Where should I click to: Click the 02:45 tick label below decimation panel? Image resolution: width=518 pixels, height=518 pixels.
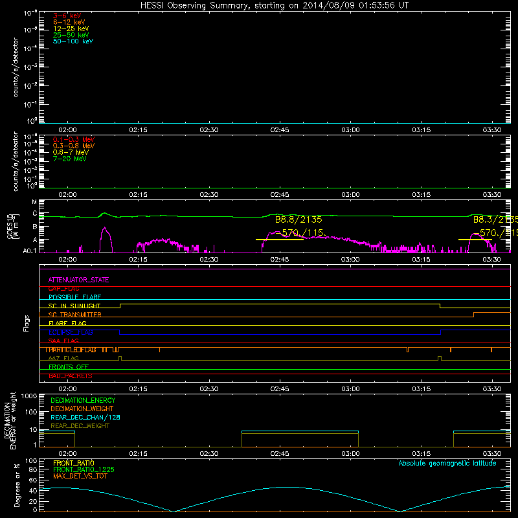tap(280, 454)
